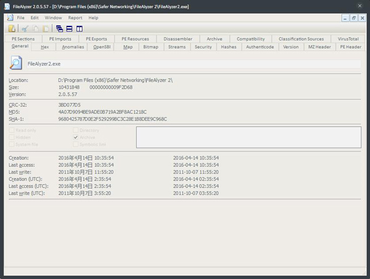Switch to the Version tab
This screenshot has height=279, width=370.
[x=291, y=47]
